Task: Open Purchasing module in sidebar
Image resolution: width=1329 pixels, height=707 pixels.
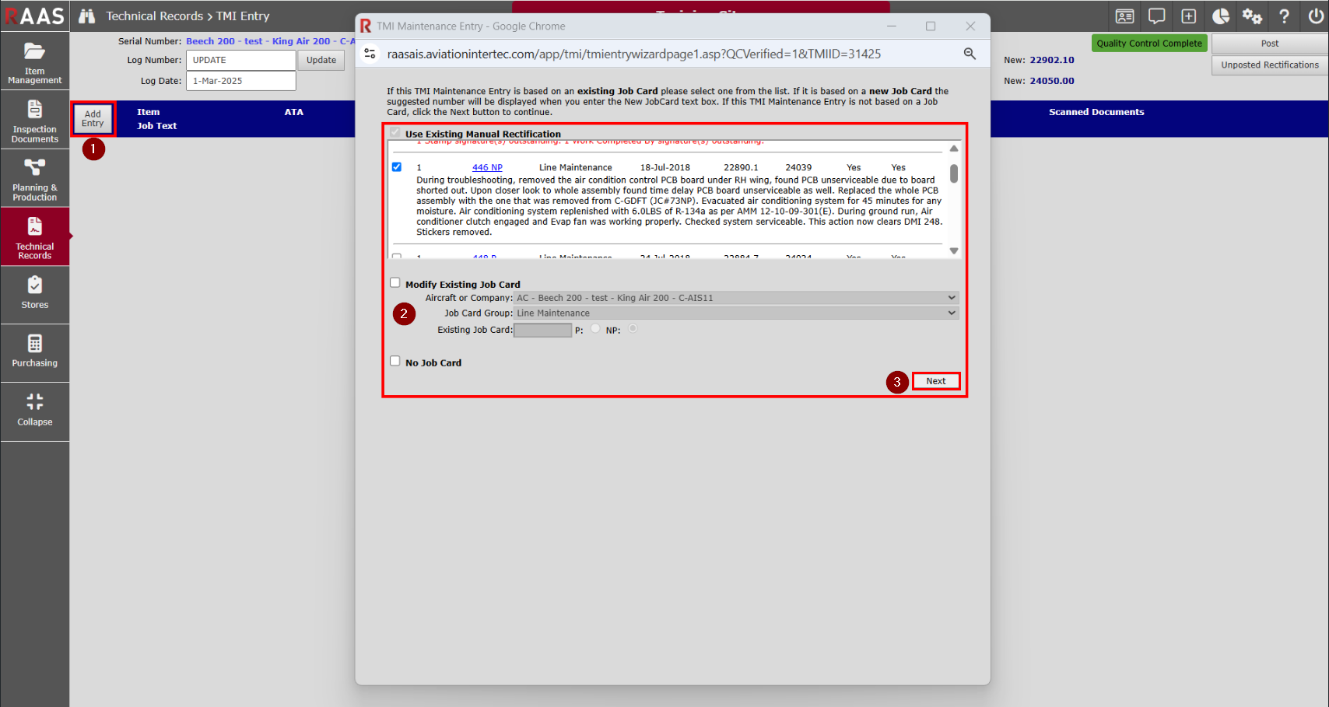Action: pyautogui.click(x=34, y=352)
